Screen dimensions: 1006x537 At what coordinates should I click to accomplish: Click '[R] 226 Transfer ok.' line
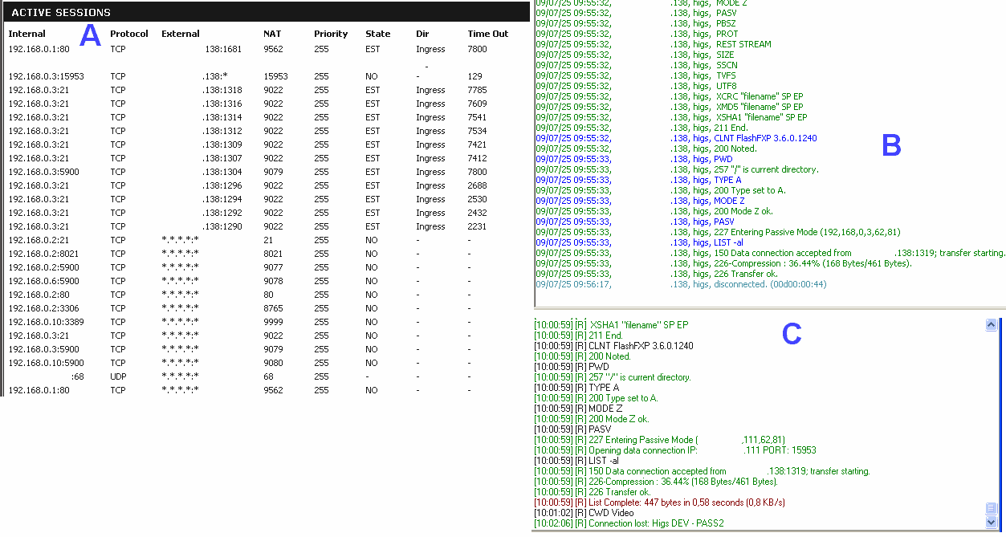(593, 492)
